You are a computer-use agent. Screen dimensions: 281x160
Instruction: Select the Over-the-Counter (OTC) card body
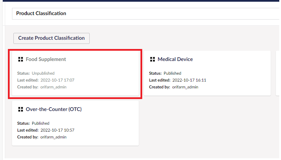pyautogui.click(x=76, y=123)
